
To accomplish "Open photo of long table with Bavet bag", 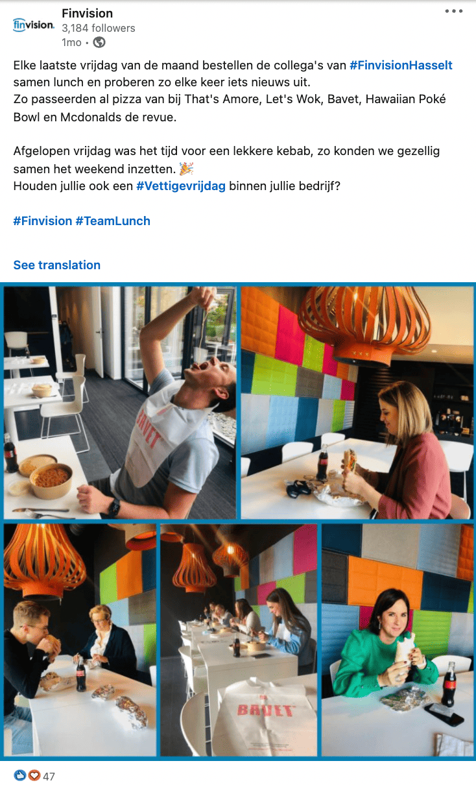I will (239, 640).
